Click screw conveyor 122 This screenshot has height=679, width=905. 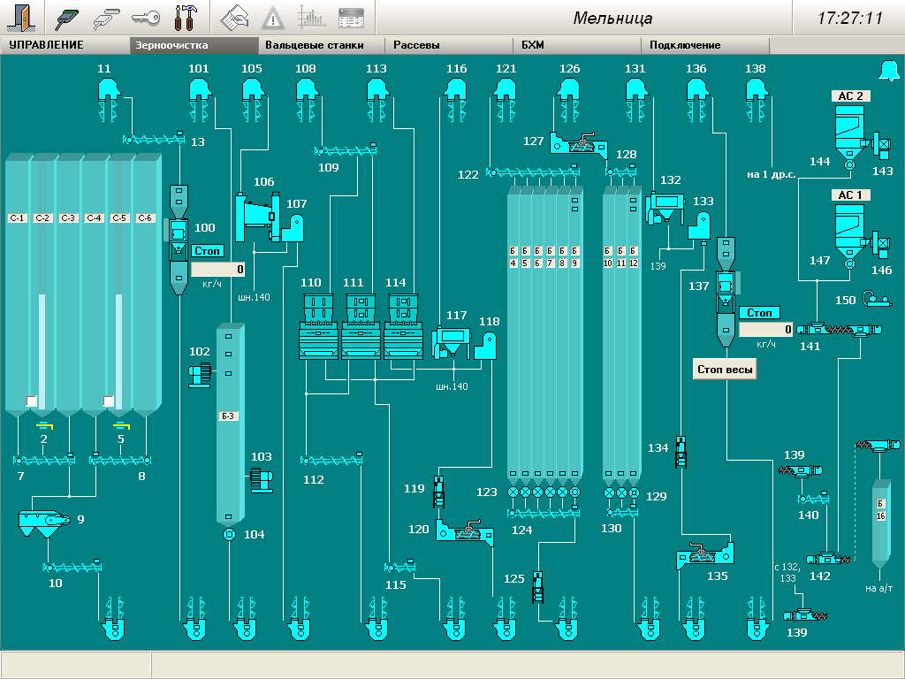[x=534, y=173]
